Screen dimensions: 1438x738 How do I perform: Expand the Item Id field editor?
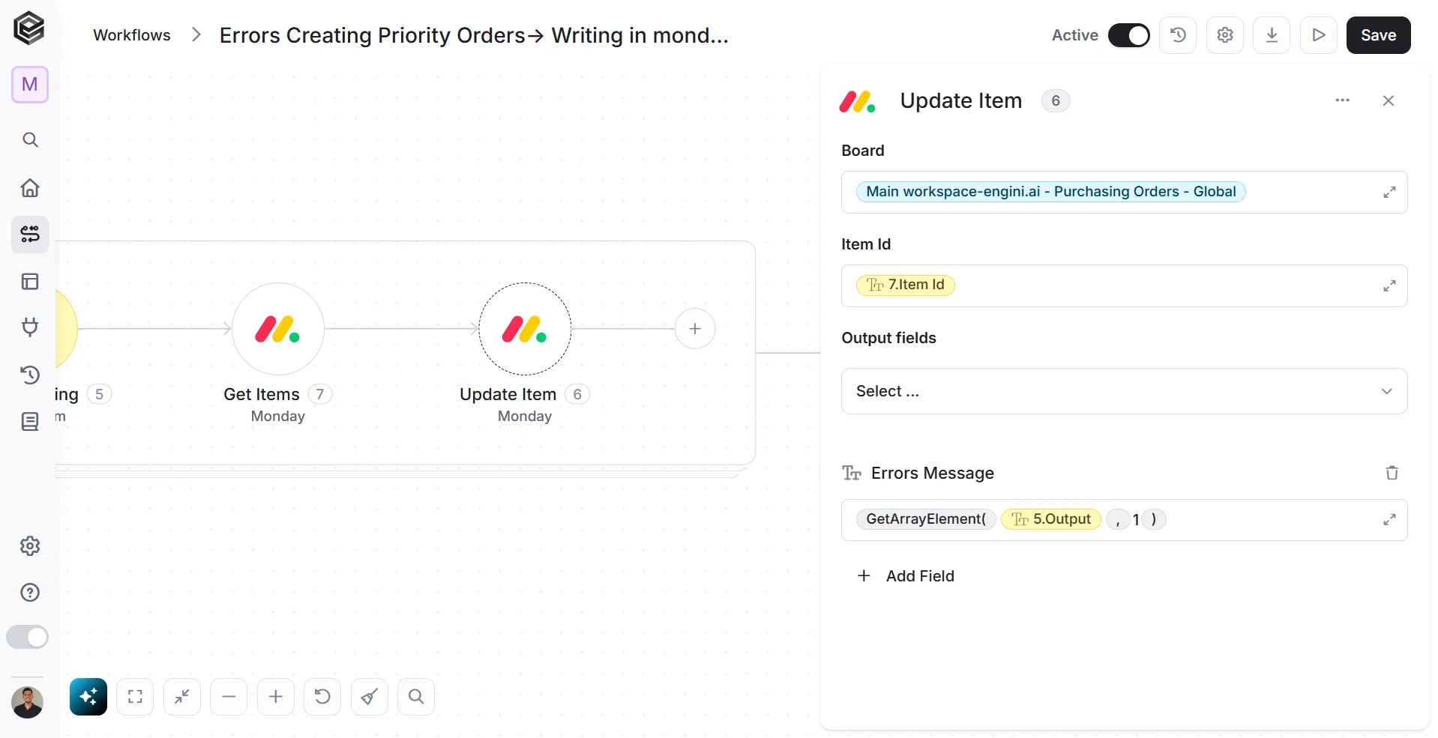tap(1389, 285)
